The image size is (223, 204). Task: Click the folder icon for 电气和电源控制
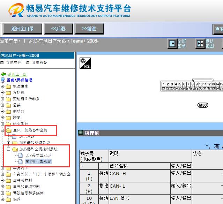(x=8, y=187)
